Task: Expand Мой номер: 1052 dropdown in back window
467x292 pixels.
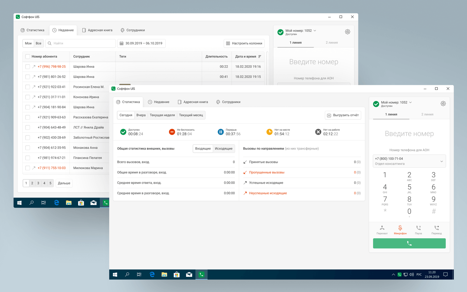Action: (x=315, y=31)
